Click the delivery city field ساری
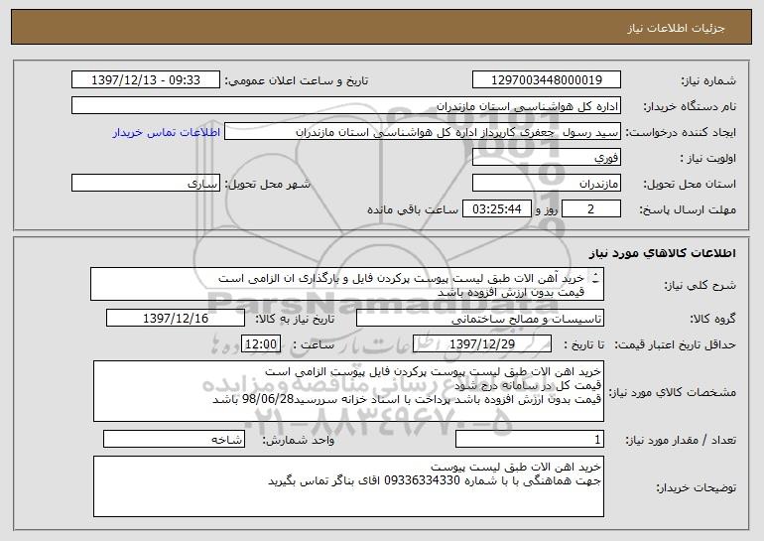 pyautogui.click(x=146, y=184)
